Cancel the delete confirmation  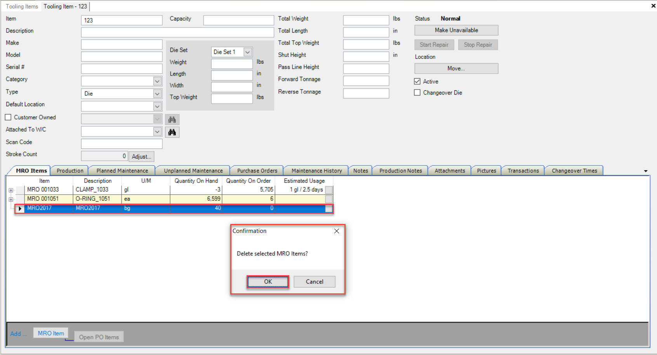click(x=315, y=282)
